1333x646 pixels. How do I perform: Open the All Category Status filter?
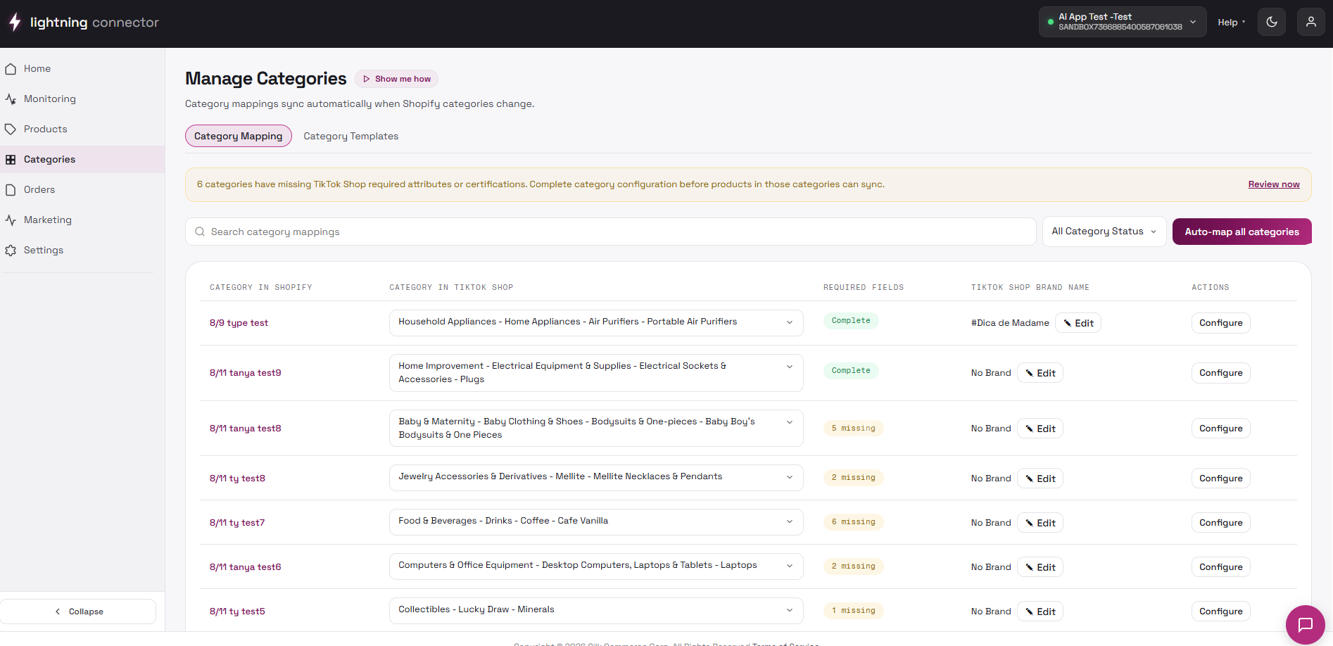(x=1104, y=232)
